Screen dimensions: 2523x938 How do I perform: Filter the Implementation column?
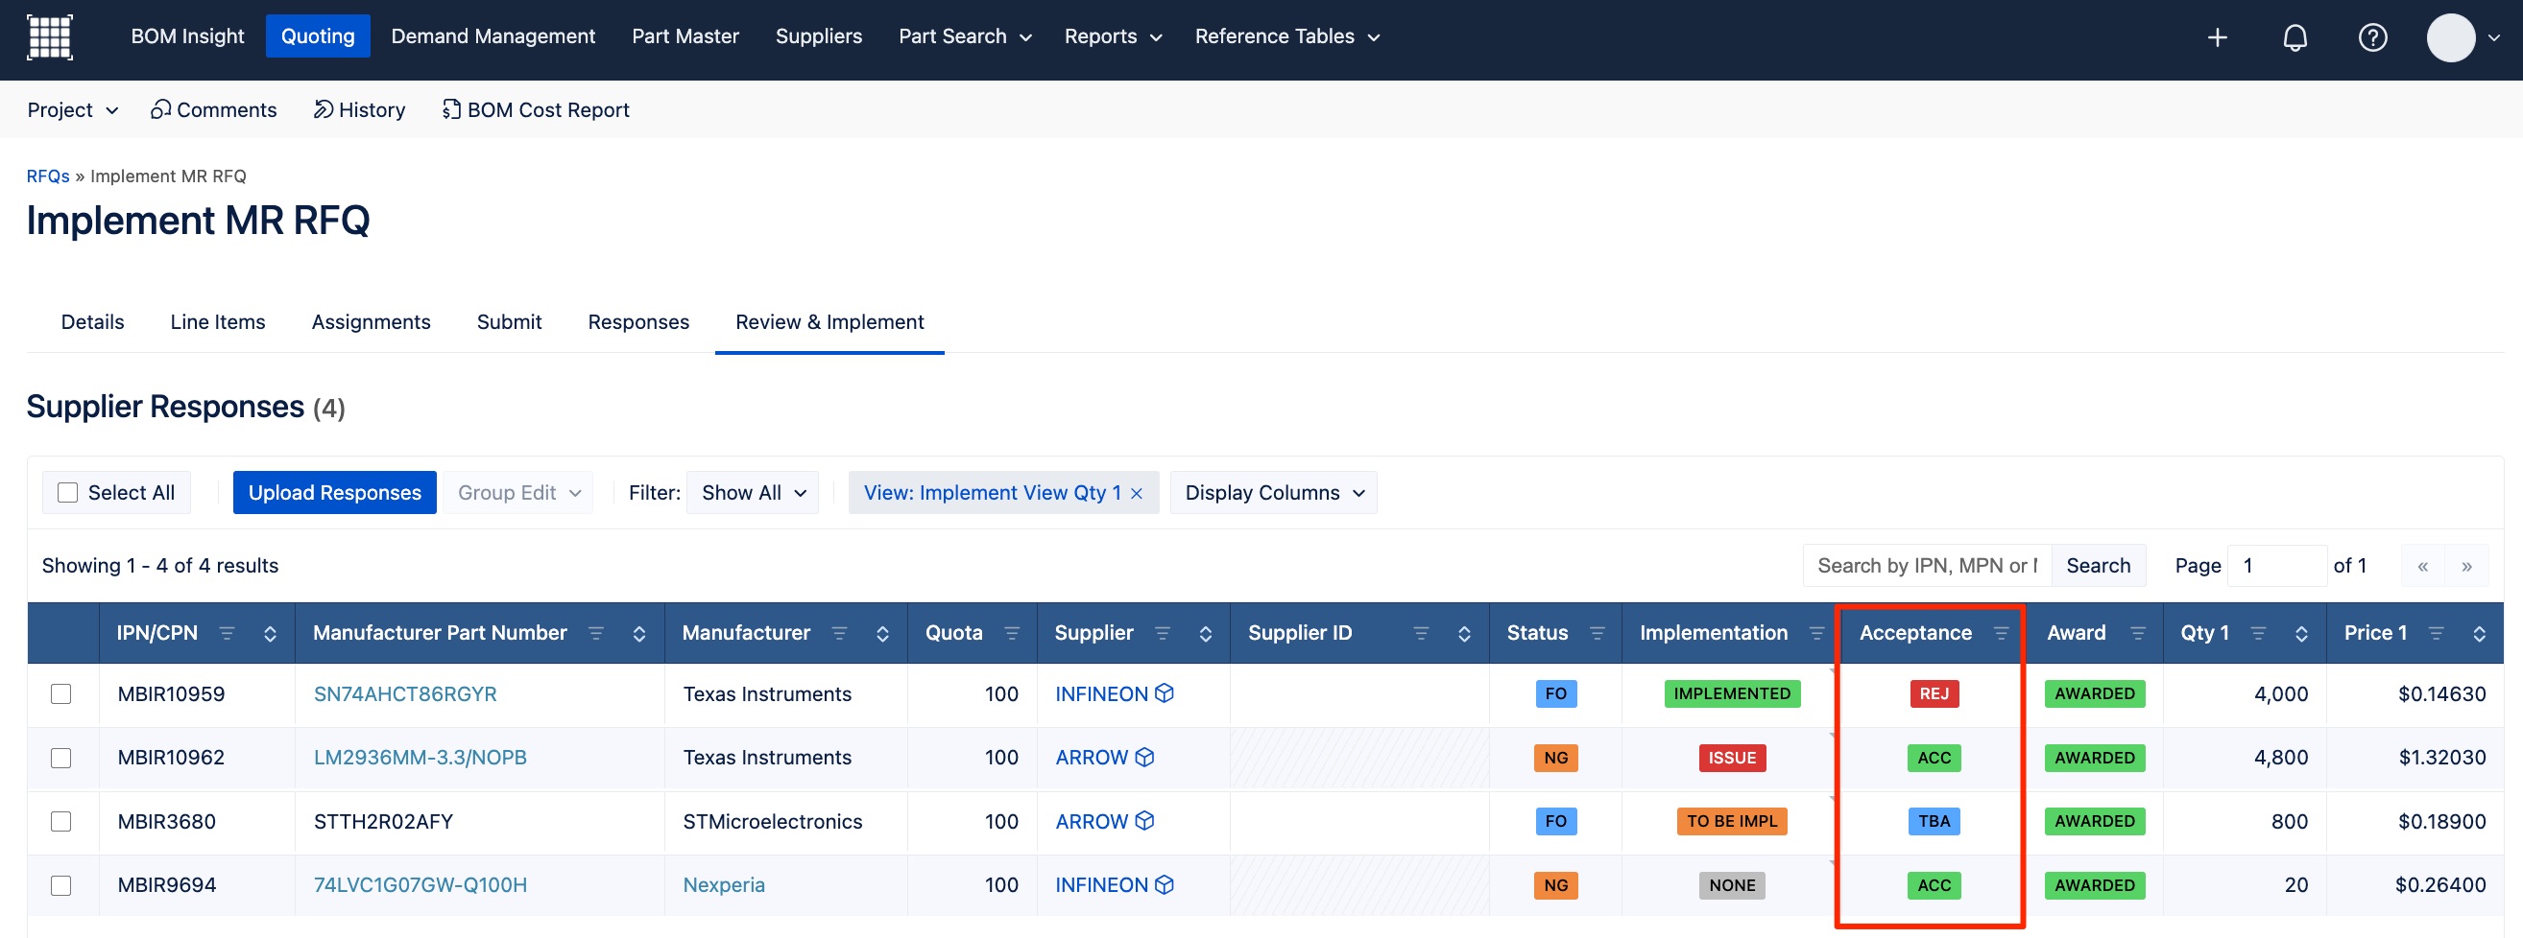click(x=1816, y=633)
